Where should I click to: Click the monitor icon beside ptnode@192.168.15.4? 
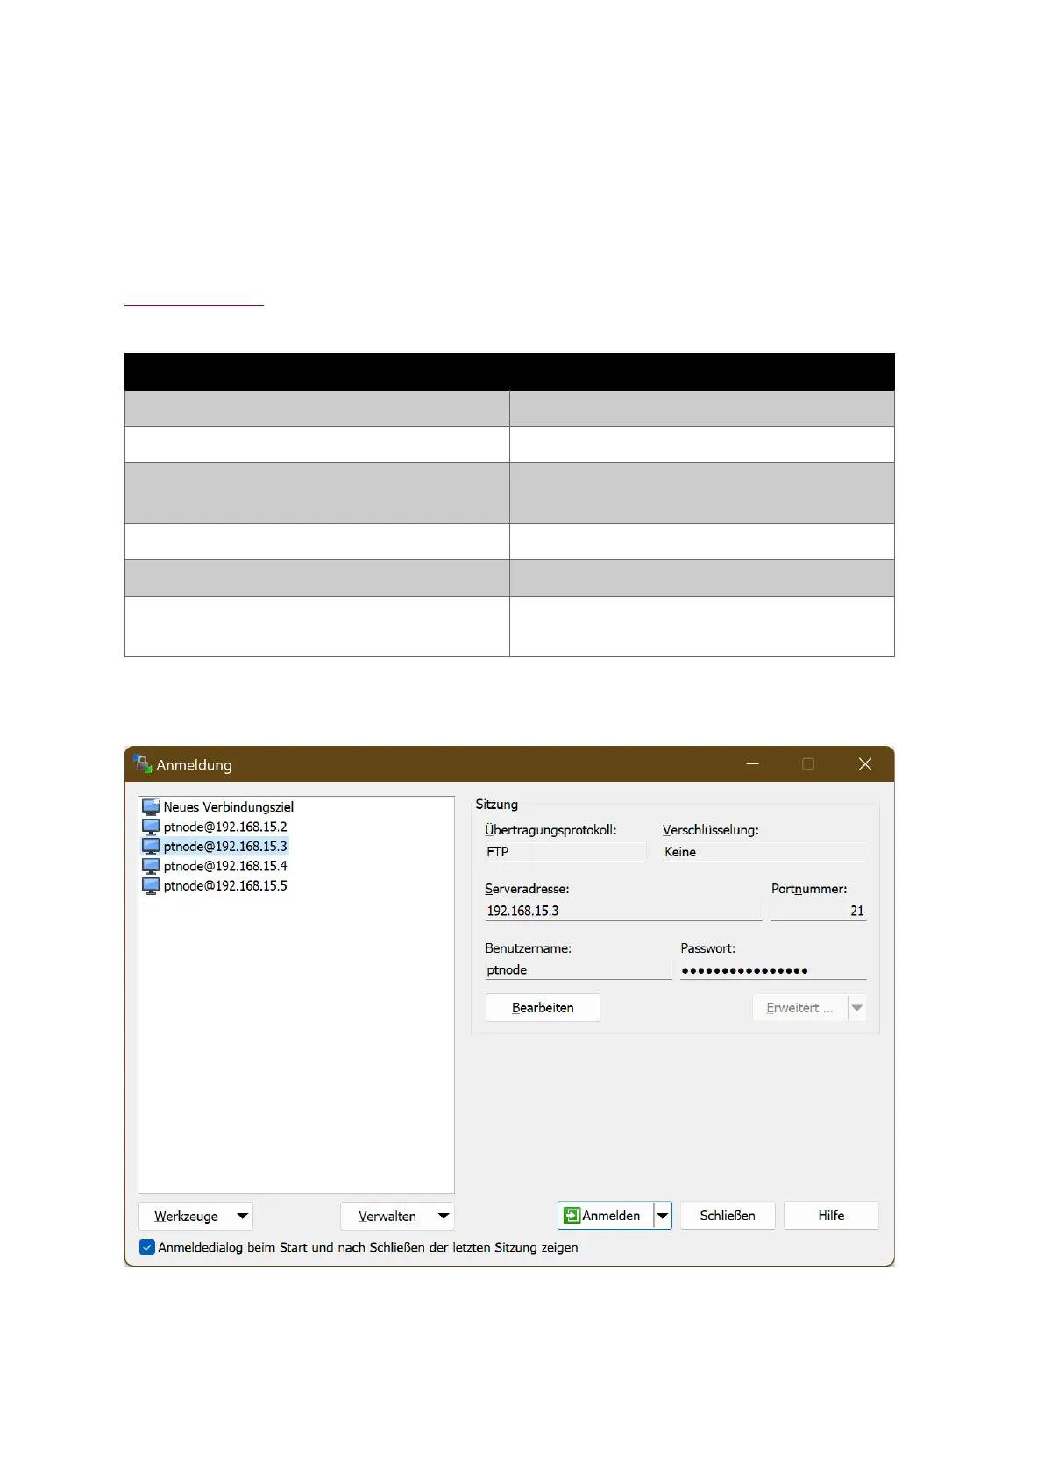click(x=151, y=866)
